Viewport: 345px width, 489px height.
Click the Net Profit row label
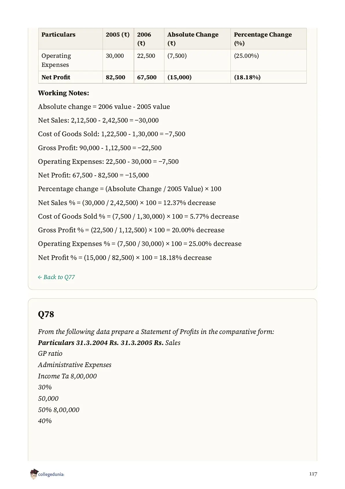pos(56,77)
